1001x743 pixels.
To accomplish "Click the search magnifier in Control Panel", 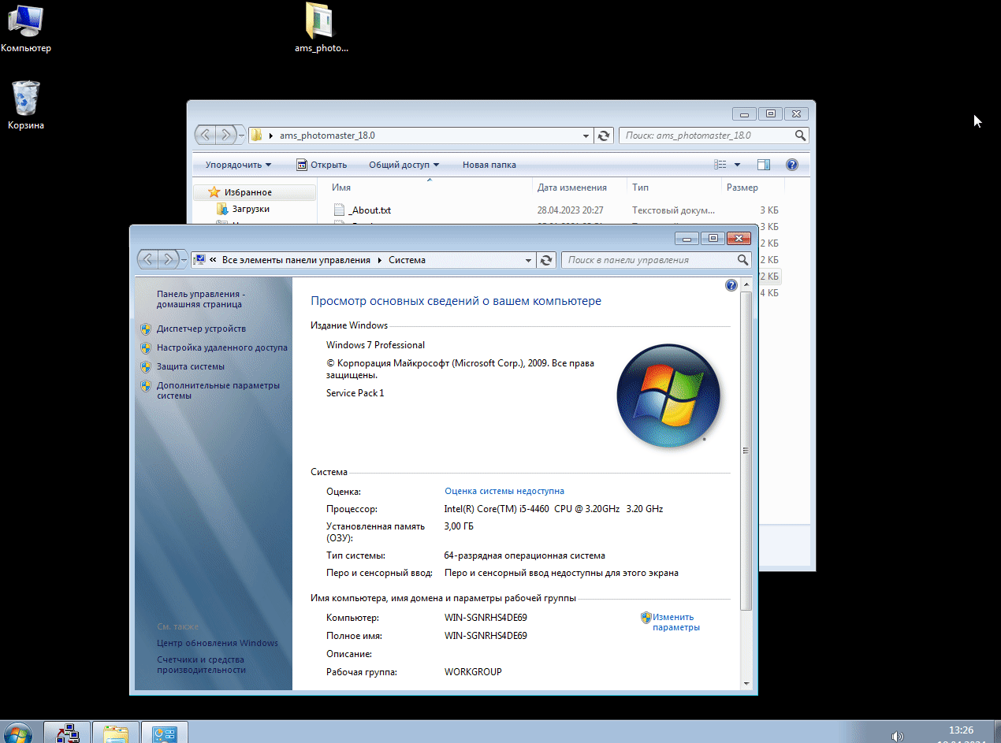I will coord(742,260).
